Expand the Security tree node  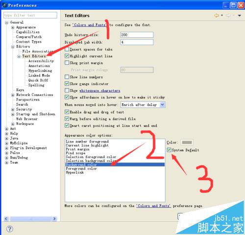pos(13,110)
